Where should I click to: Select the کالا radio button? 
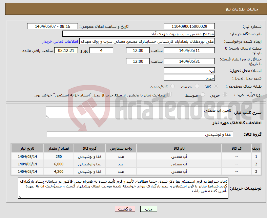[x=216, y=86]
